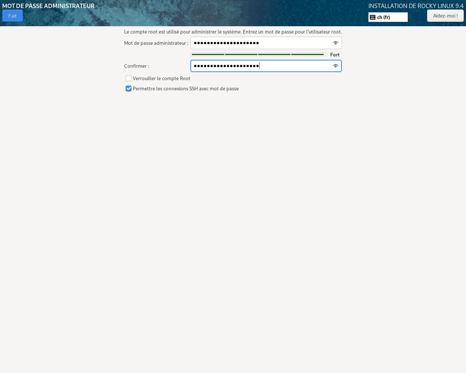Viewport: 466px width, 373px height.
Task: Click inside the Confirmer password field
Action: [255, 66]
